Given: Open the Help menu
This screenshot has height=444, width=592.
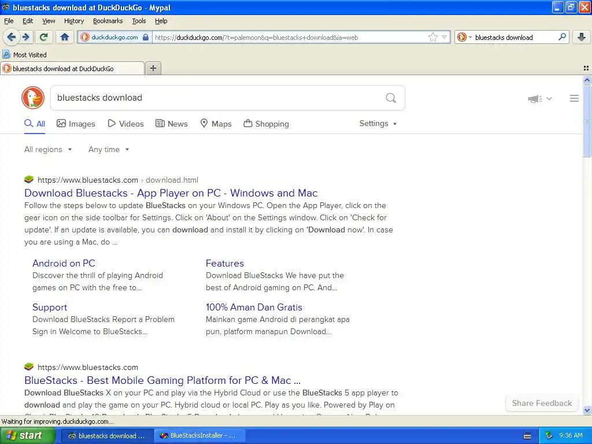Looking at the screenshot, I should [161, 21].
